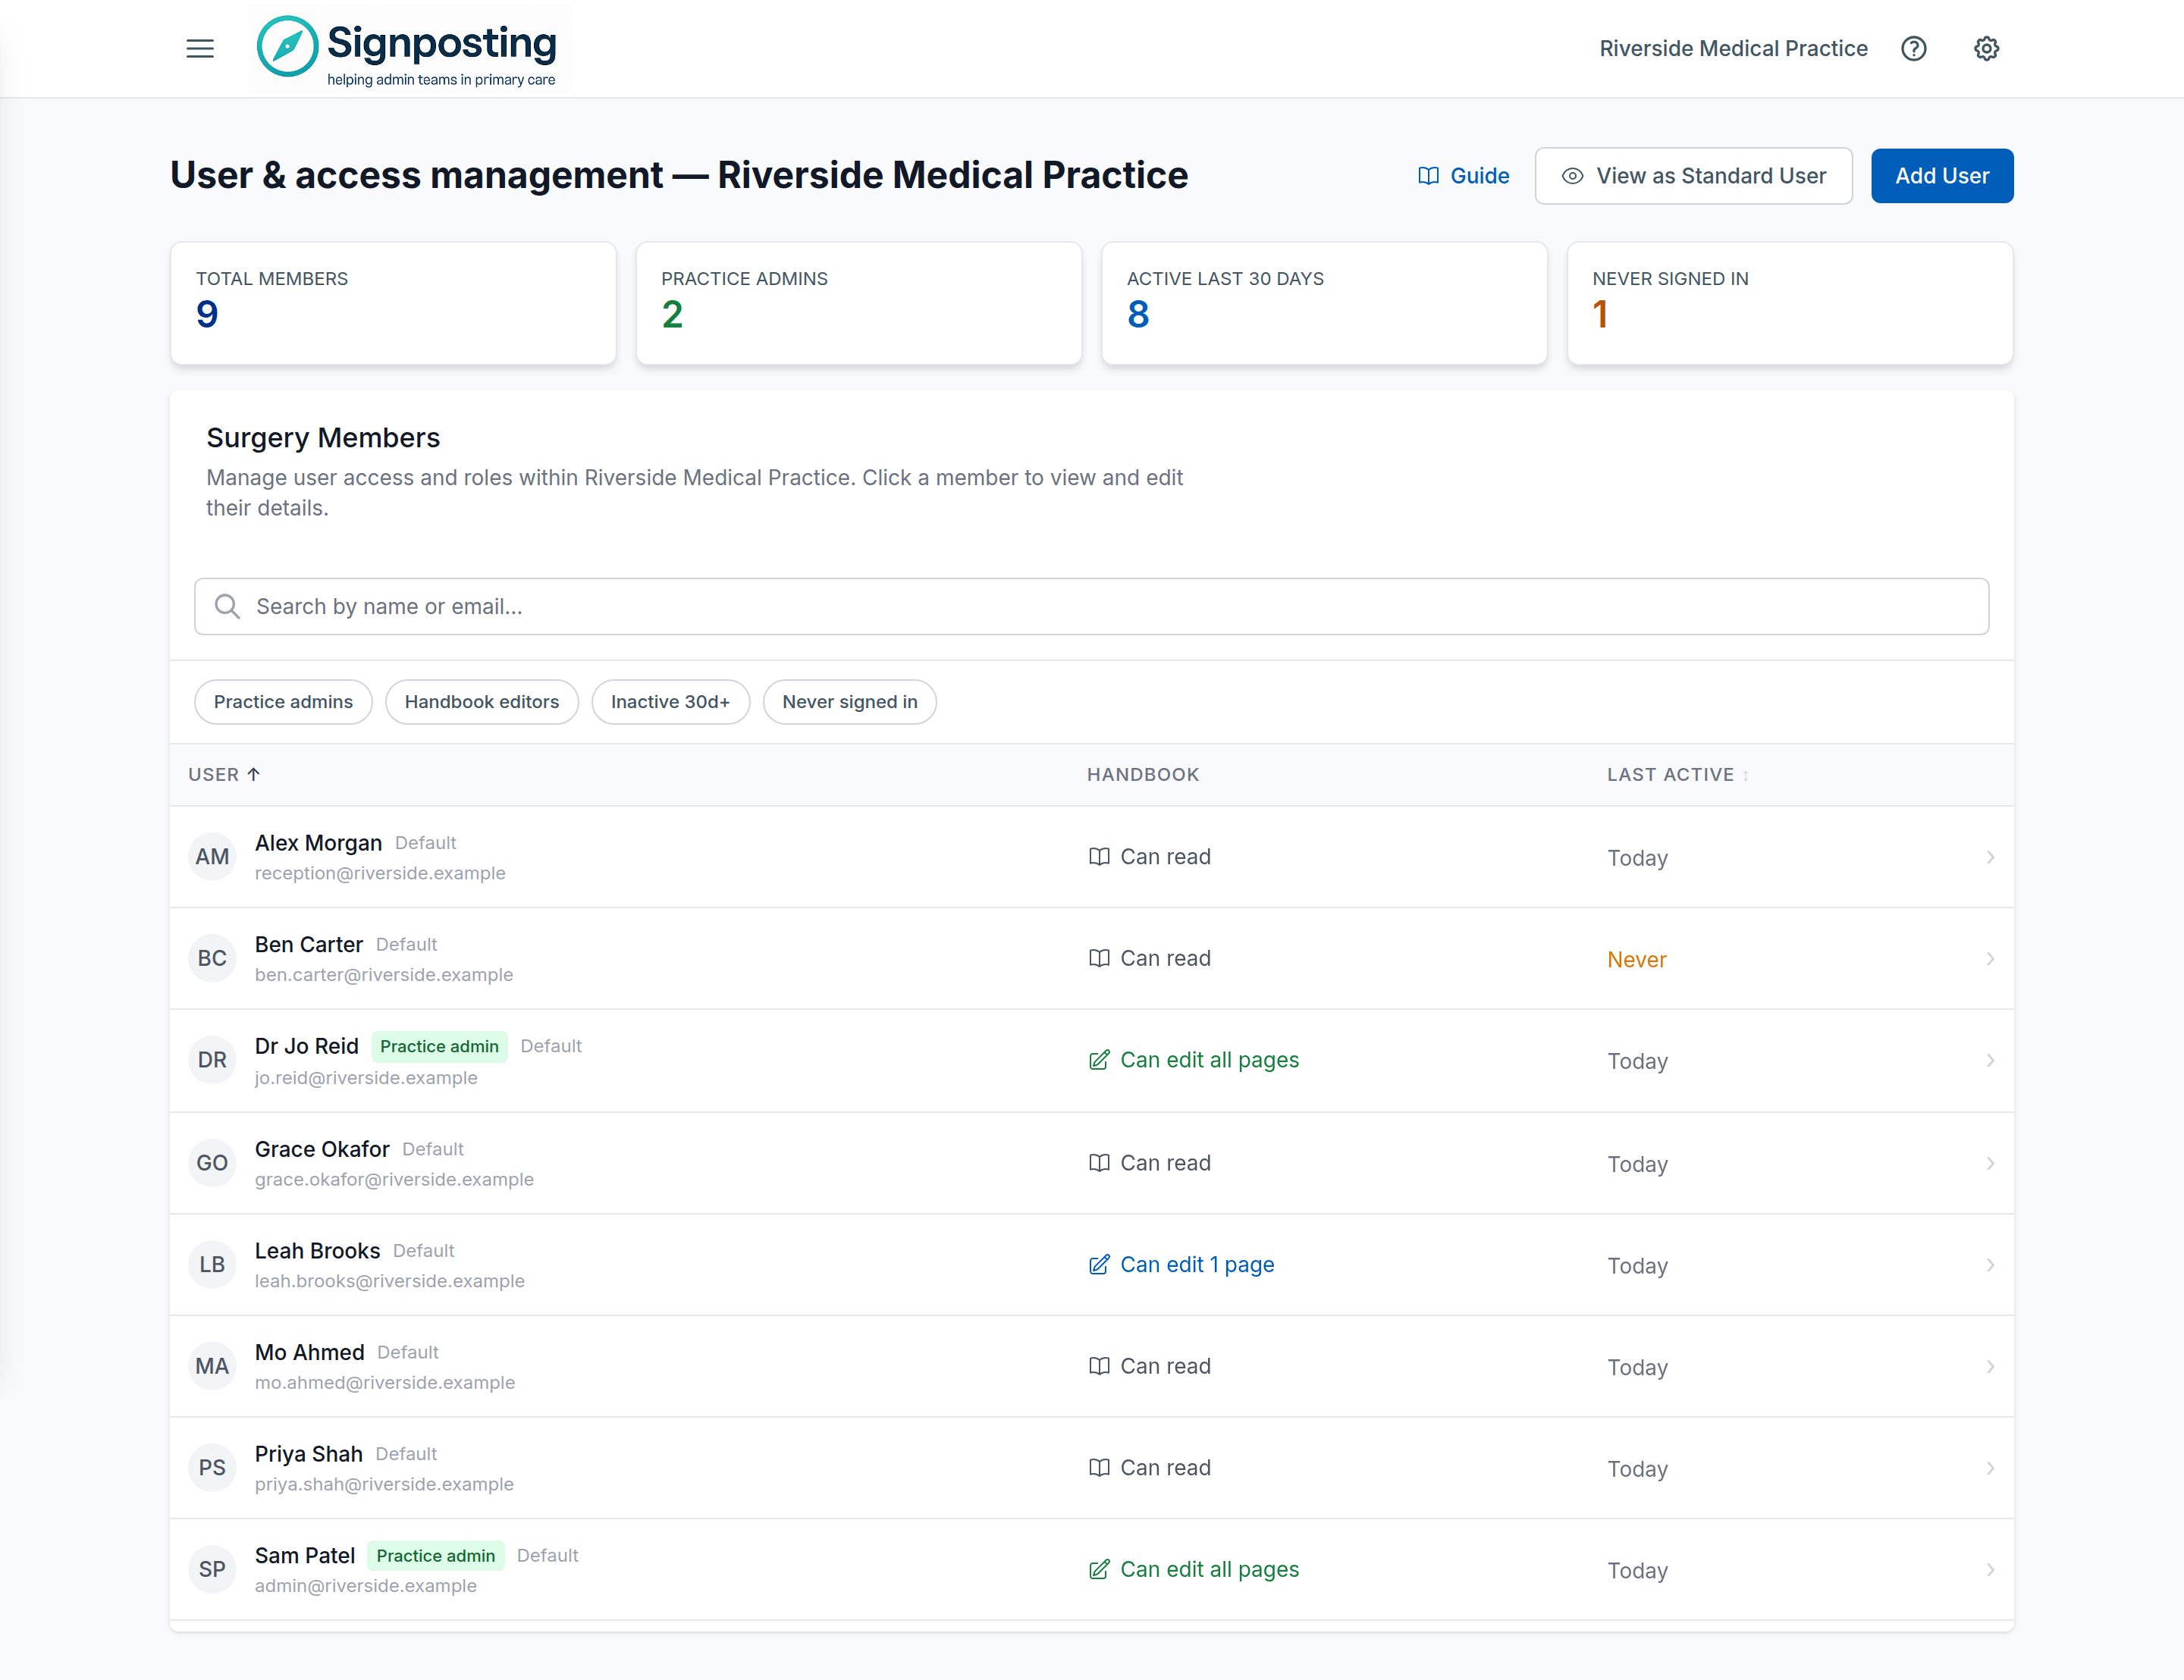2184x1680 pixels.
Task: Toggle the Handbook editors filter chip
Action: [482, 702]
